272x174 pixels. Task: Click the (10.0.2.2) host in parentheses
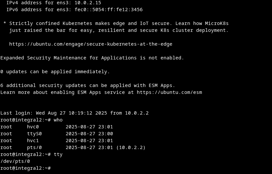click(x=131, y=147)
